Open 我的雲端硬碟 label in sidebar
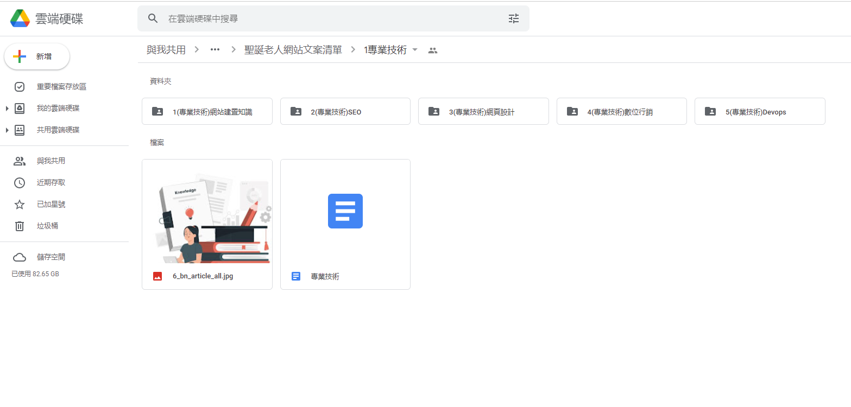 point(58,109)
